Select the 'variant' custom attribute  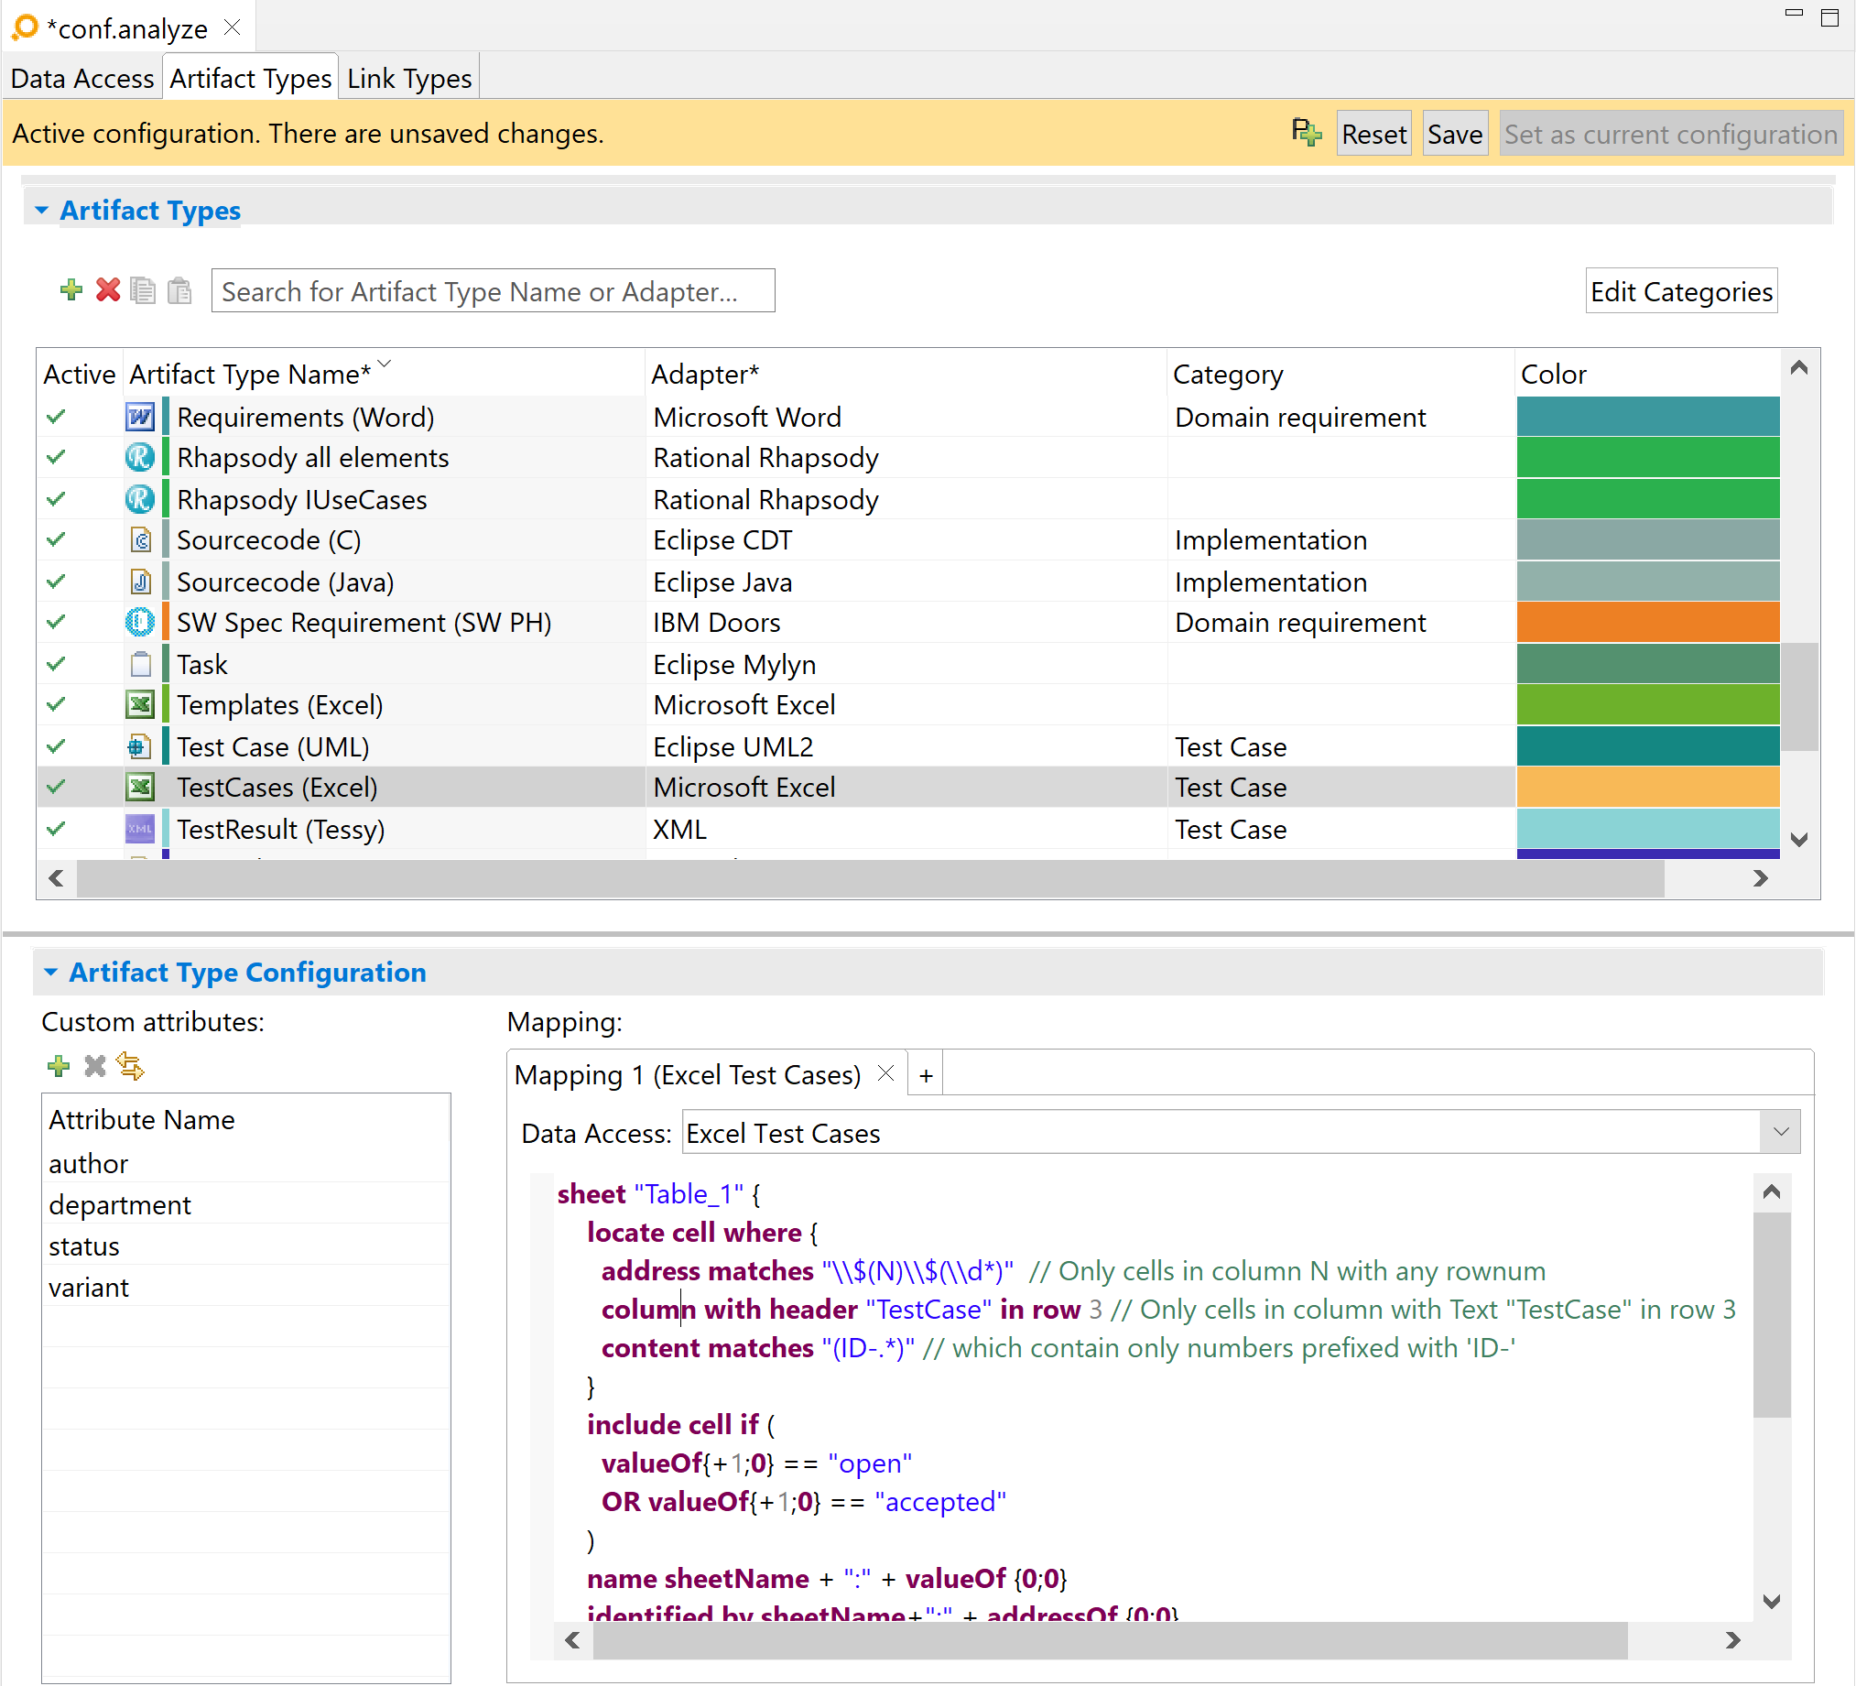[245, 1288]
